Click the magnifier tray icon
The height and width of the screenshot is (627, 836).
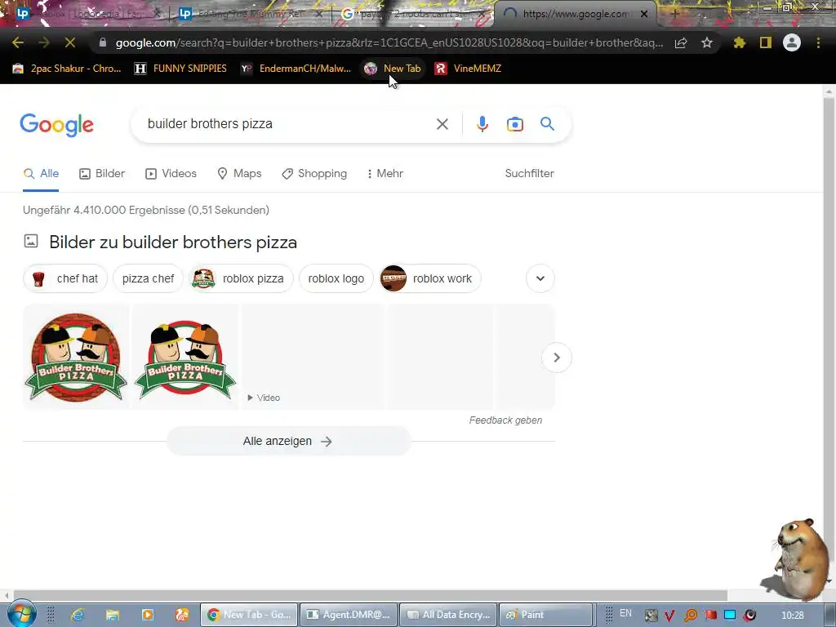691,616
